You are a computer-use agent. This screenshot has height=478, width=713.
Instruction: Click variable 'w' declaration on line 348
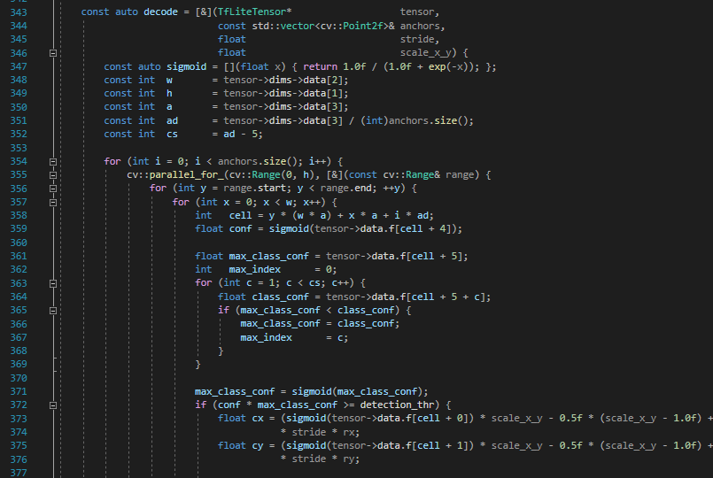click(169, 80)
